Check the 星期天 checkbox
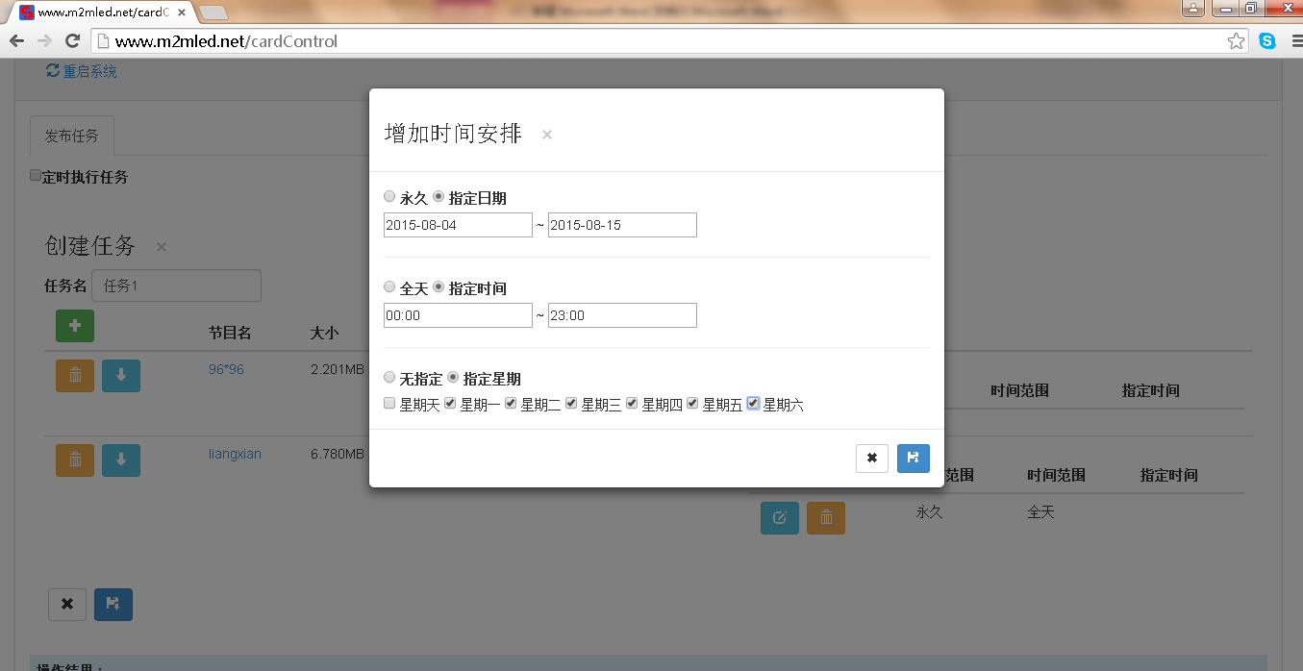 click(389, 404)
